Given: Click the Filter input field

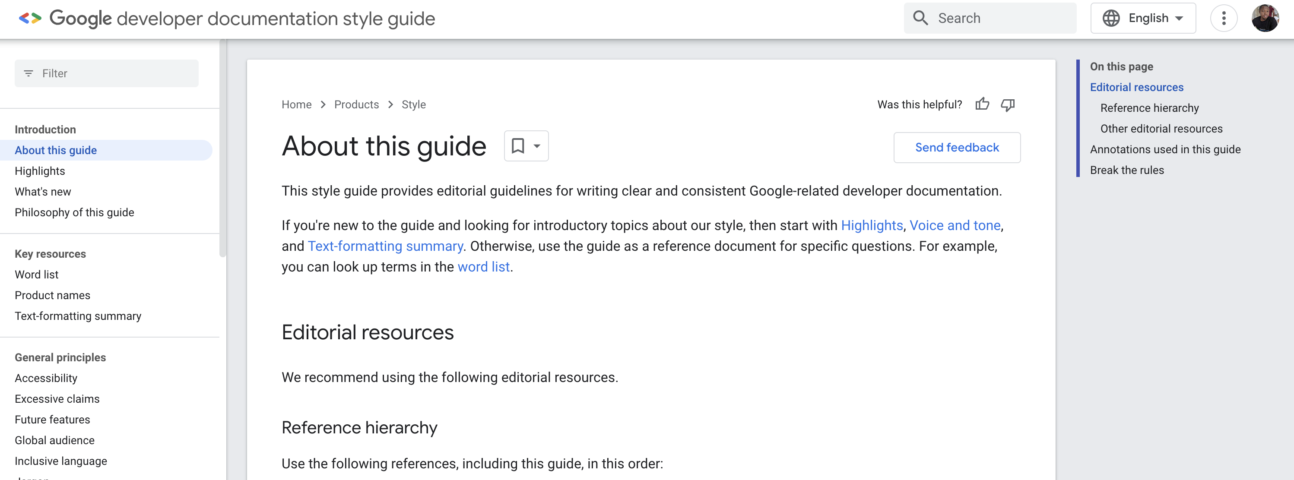Looking at the screenshot, I should point(107,73).
